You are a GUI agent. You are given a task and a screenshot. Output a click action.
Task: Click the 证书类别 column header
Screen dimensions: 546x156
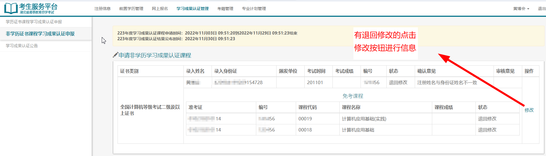(129, 71)
